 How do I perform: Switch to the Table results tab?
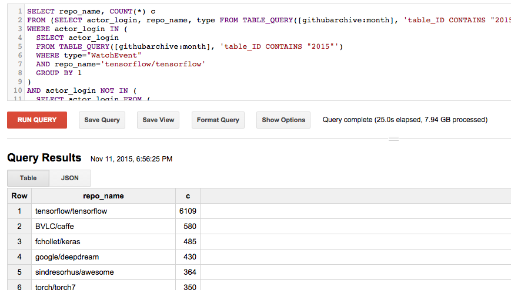(28, 178)
